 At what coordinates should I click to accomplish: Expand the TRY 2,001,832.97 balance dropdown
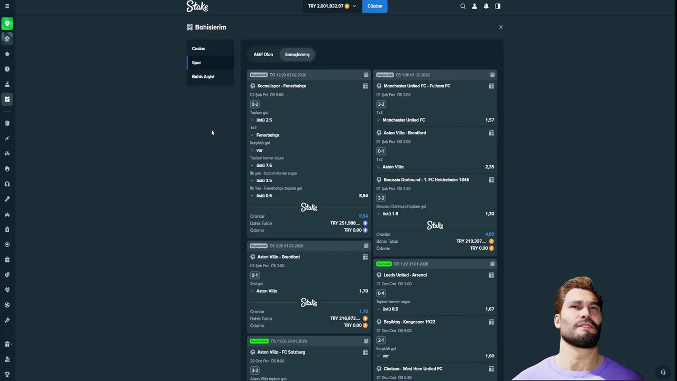point(332,6)
